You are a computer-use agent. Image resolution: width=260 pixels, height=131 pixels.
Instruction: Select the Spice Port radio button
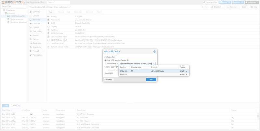pyautogui.click(x=105, y=57)
